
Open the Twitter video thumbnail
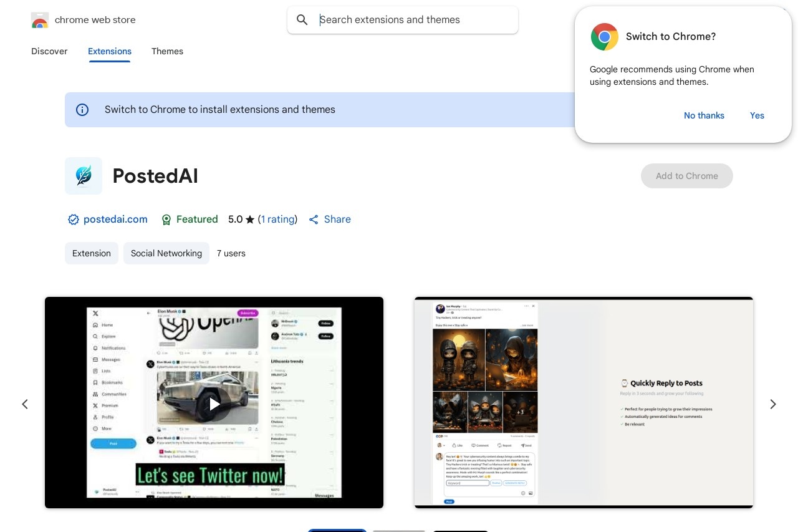point(214,403)
